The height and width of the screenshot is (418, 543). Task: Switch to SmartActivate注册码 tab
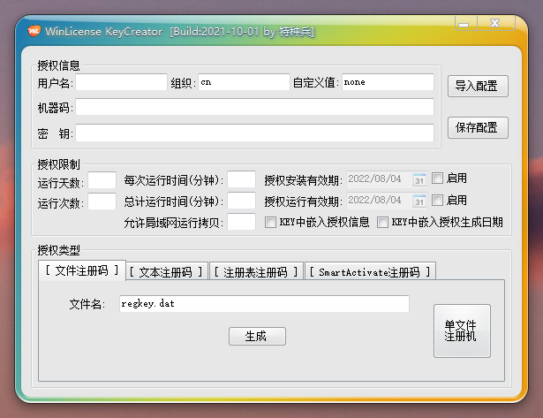[370, 271]
